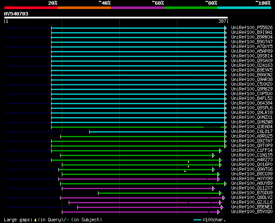
Task: Select the UniRef100_Q9SPL6 label
Action: [x=252, y=108]
